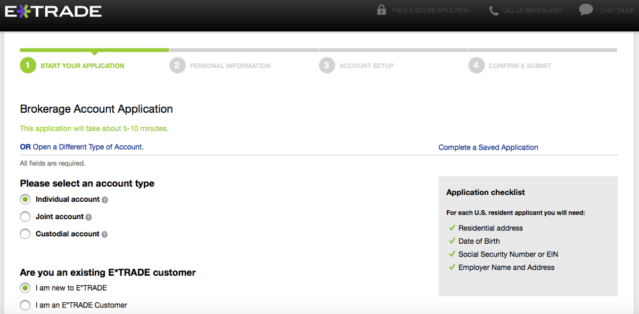Viewport: 639px width, 314px height.
Task: Click step 2 circle number icon
Action: [x=177, y=65]
